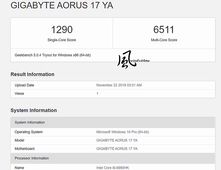
Task: Click the Views row label
Action: (x=19, y=93)
